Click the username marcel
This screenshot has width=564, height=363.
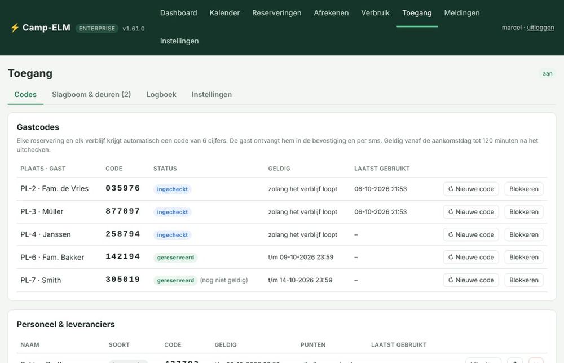click(x=512, y=28)
